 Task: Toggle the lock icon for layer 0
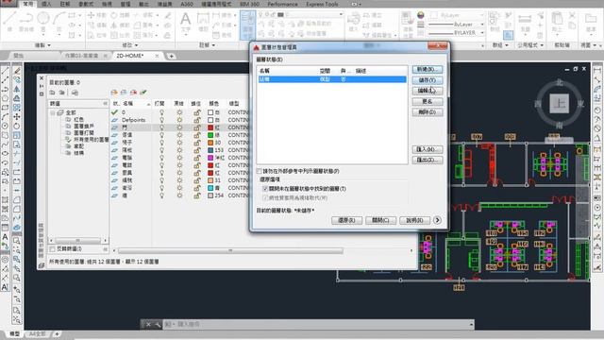197,112
